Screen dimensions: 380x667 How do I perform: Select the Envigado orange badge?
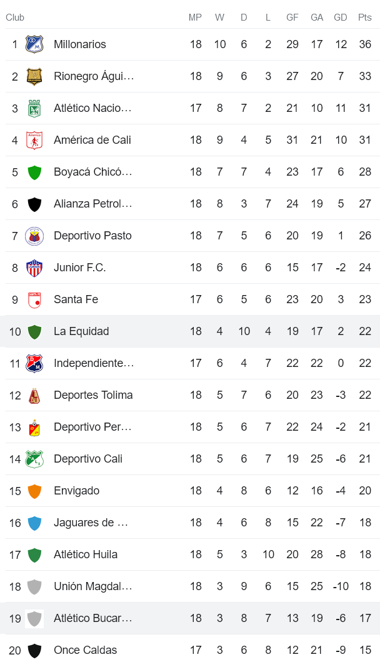click(36, 491)
